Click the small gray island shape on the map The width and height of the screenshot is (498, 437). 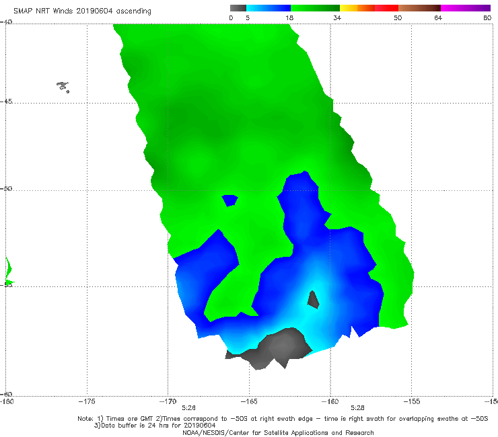tap(63, 87)
